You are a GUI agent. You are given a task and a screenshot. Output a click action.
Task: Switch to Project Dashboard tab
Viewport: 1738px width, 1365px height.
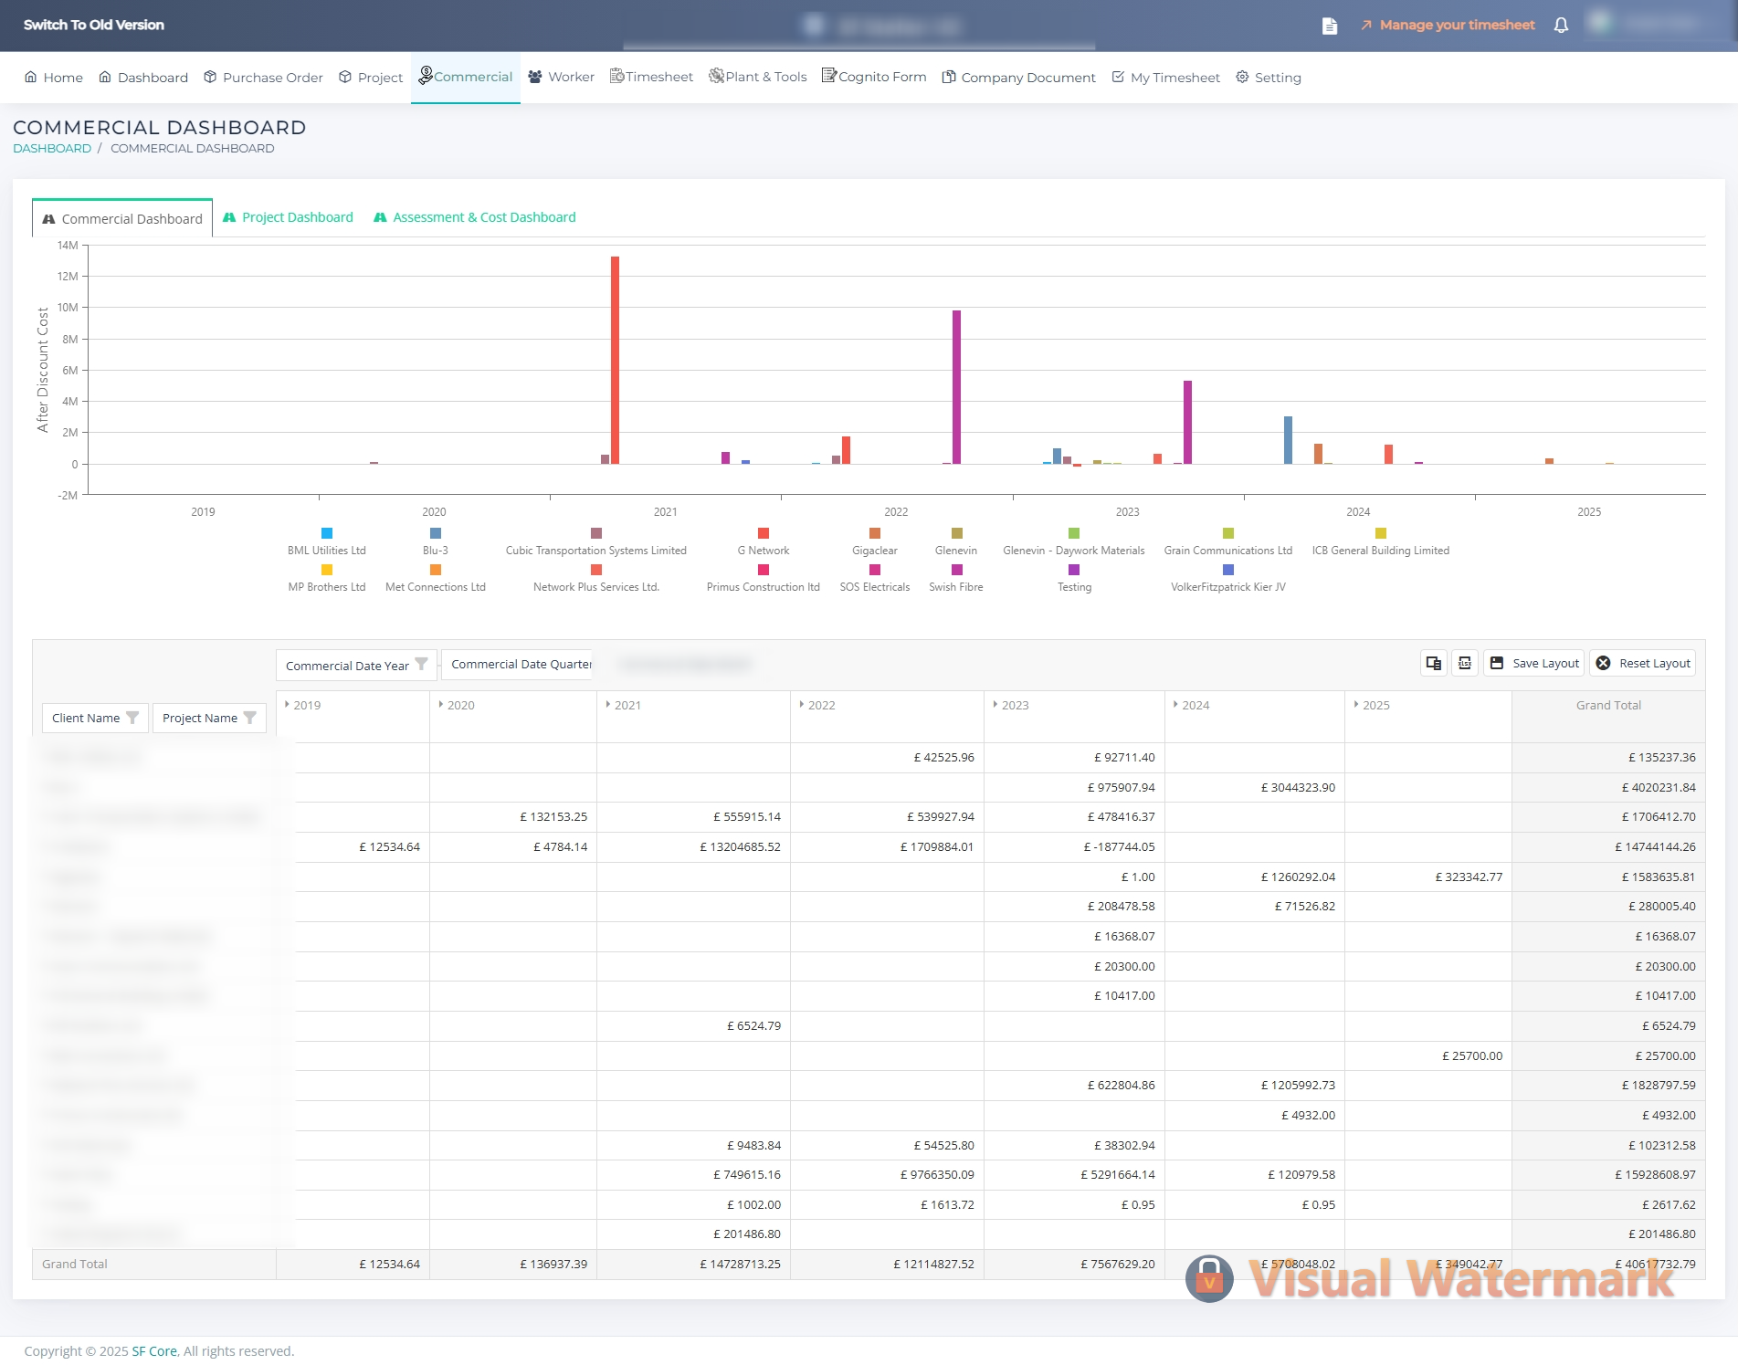[x=288, y=217]
